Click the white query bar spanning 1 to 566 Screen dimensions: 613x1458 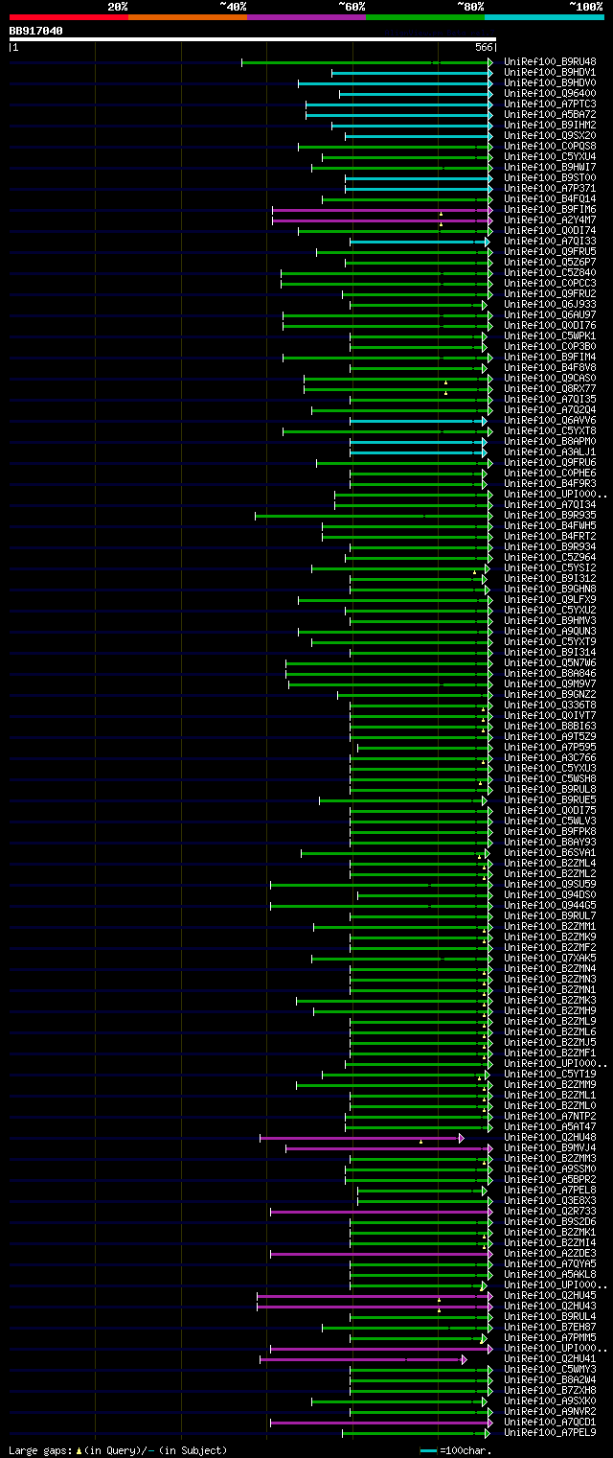[x=253, y=39]
